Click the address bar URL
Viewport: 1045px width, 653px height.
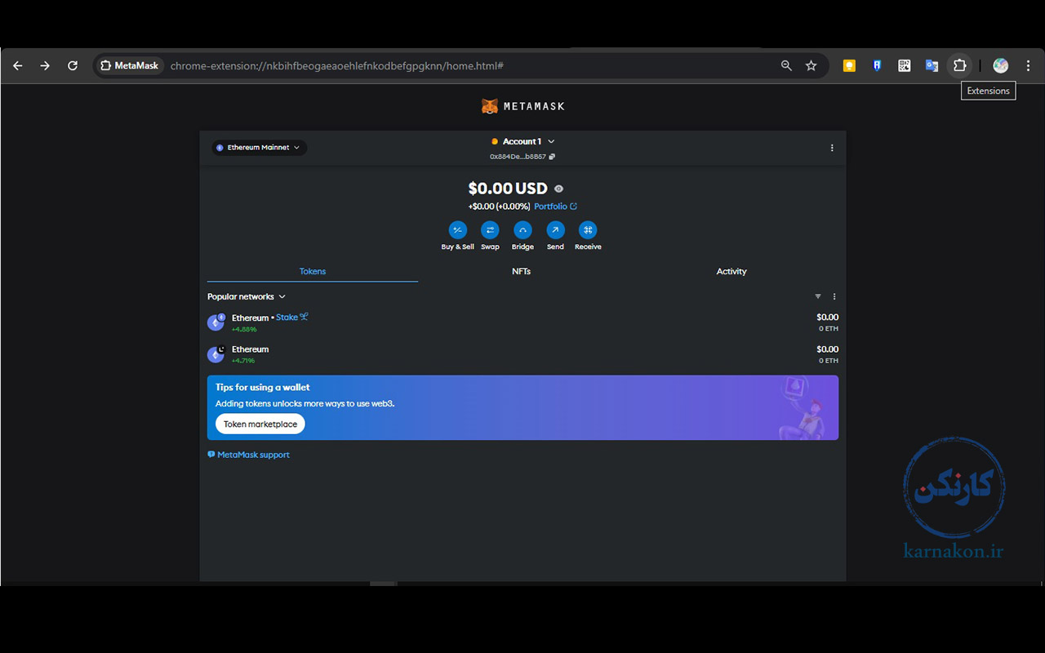point(336,66)
